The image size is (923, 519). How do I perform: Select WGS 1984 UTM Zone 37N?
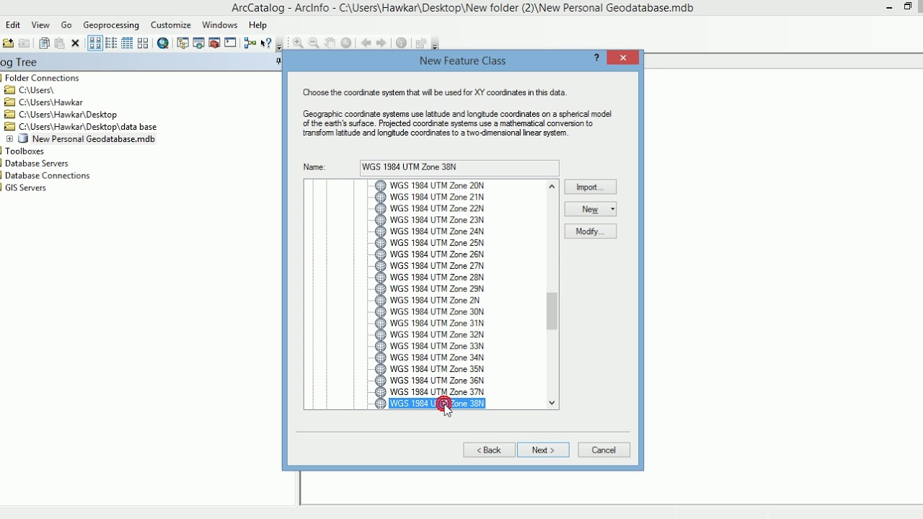click(437, 392)
